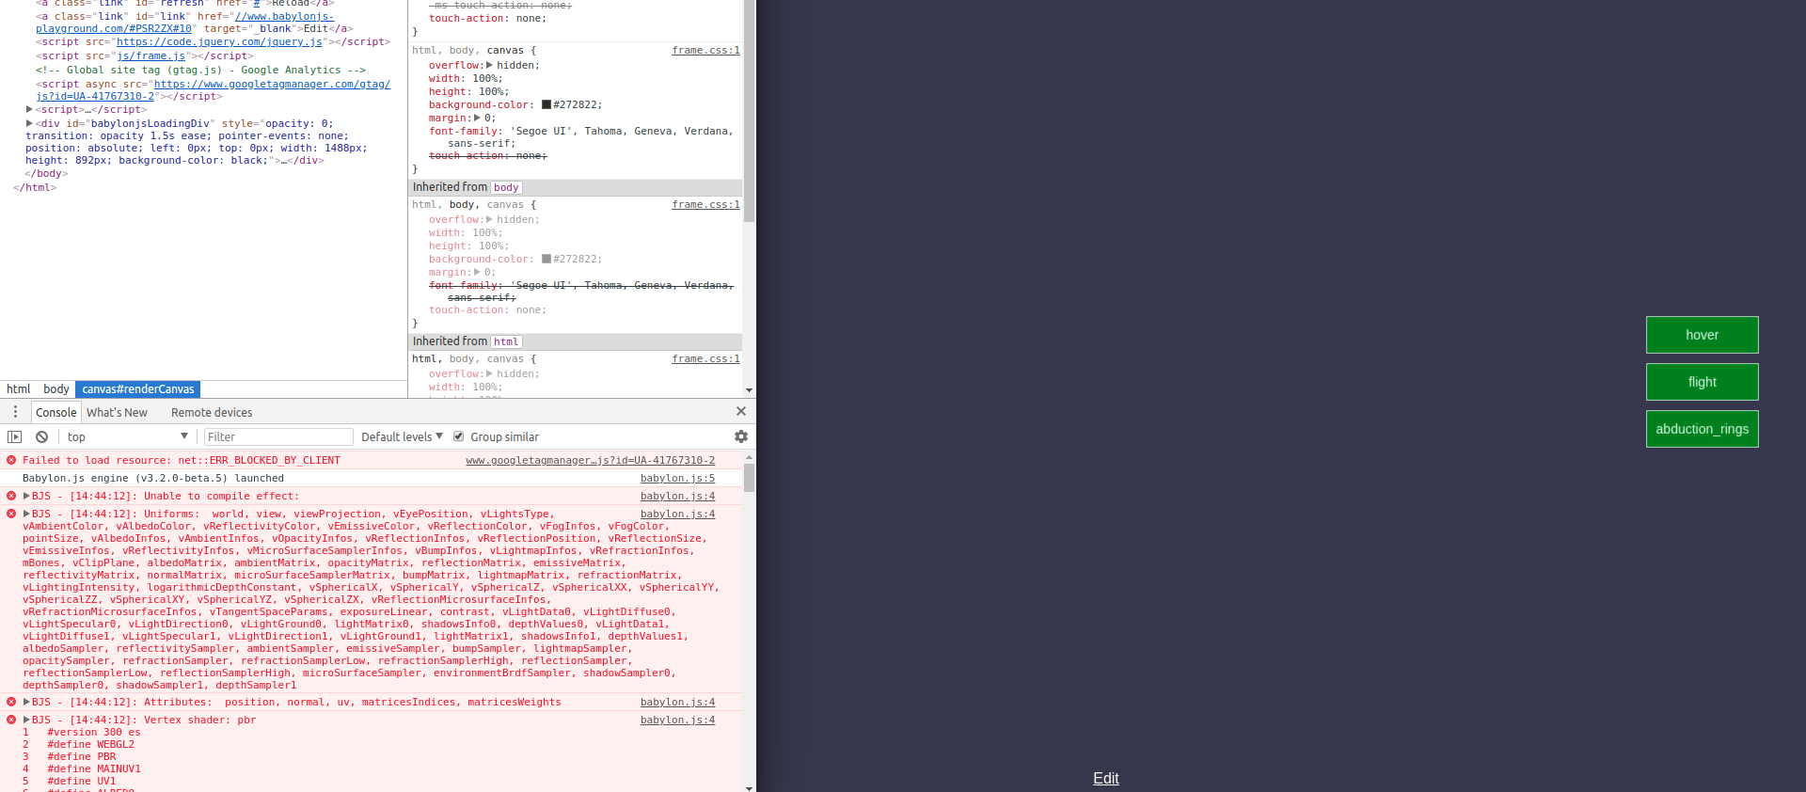Click the html tag in Inherited from

[x=506, y=341]
